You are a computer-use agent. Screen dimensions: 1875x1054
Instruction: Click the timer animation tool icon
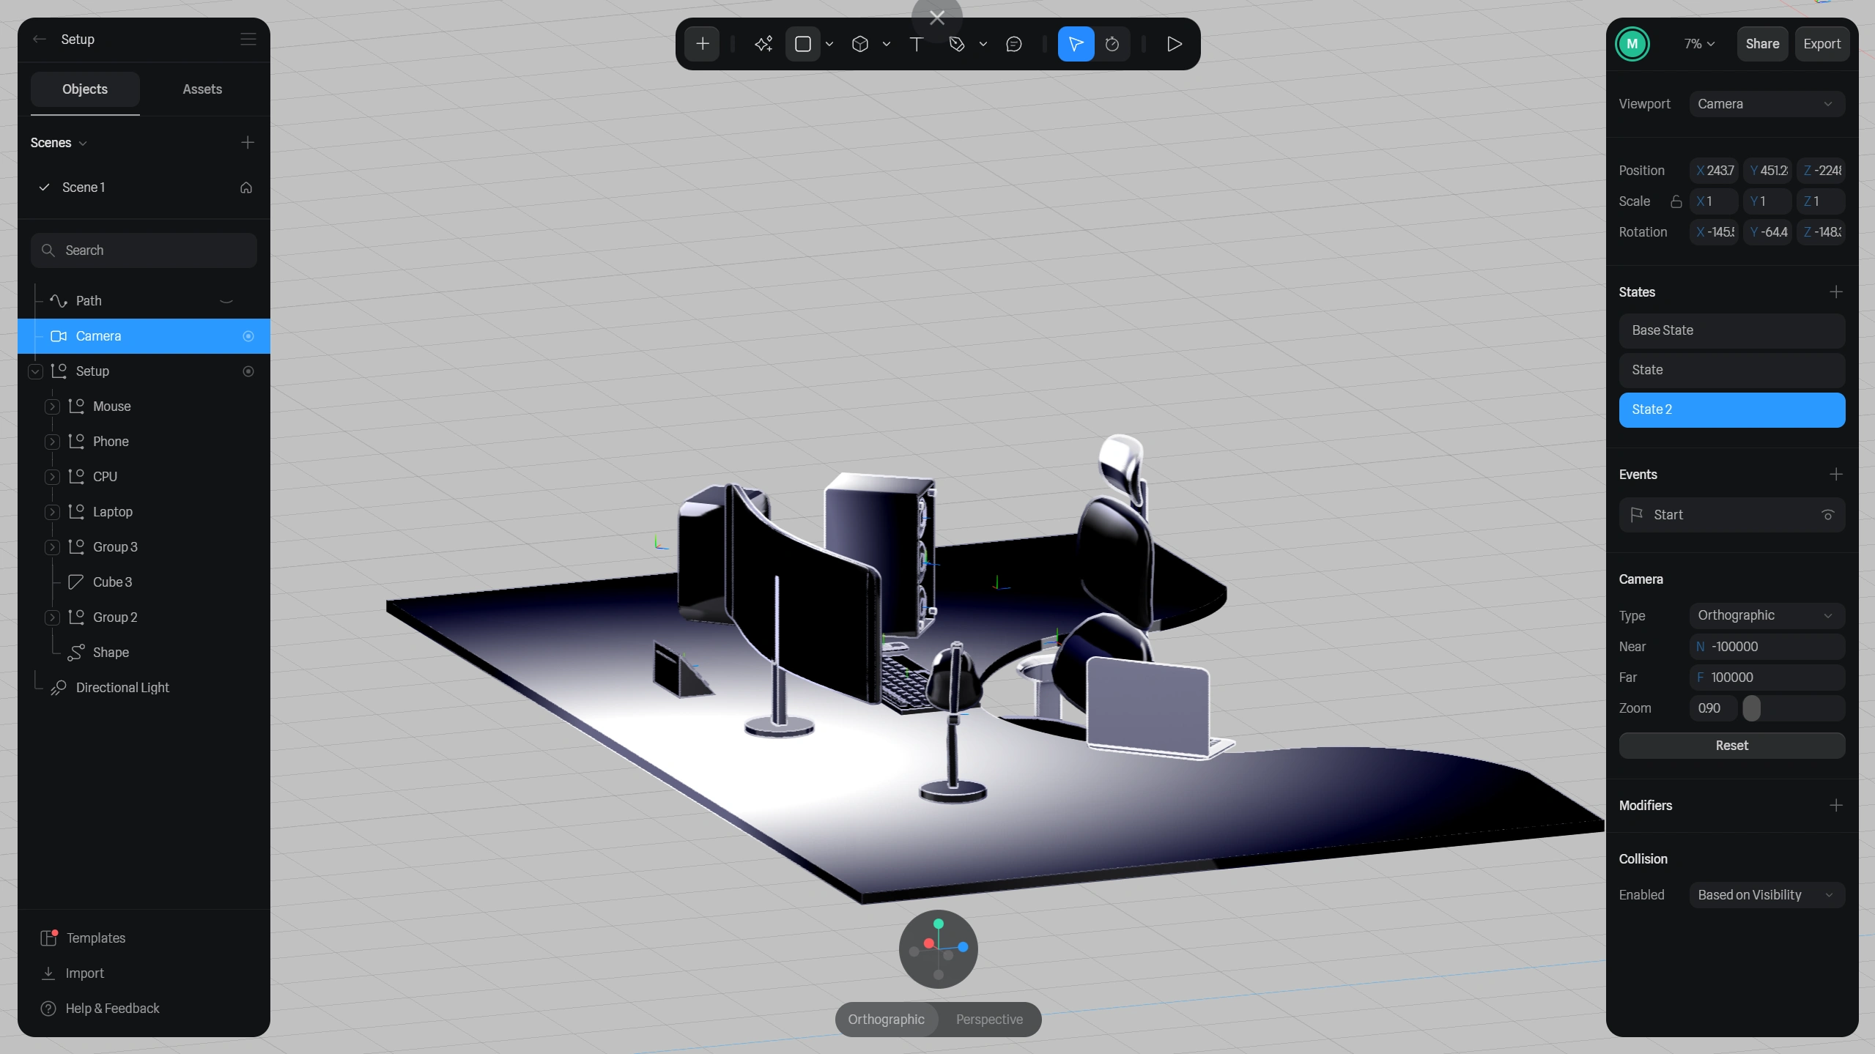(1112, 44)
